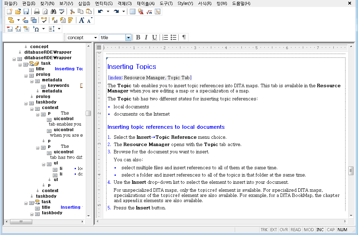Insert special character with the Omega icon

(x=36, y=29)
